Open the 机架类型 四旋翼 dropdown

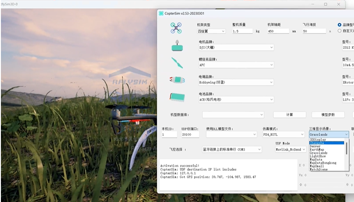pyautogui.click(x=211, y=31)
